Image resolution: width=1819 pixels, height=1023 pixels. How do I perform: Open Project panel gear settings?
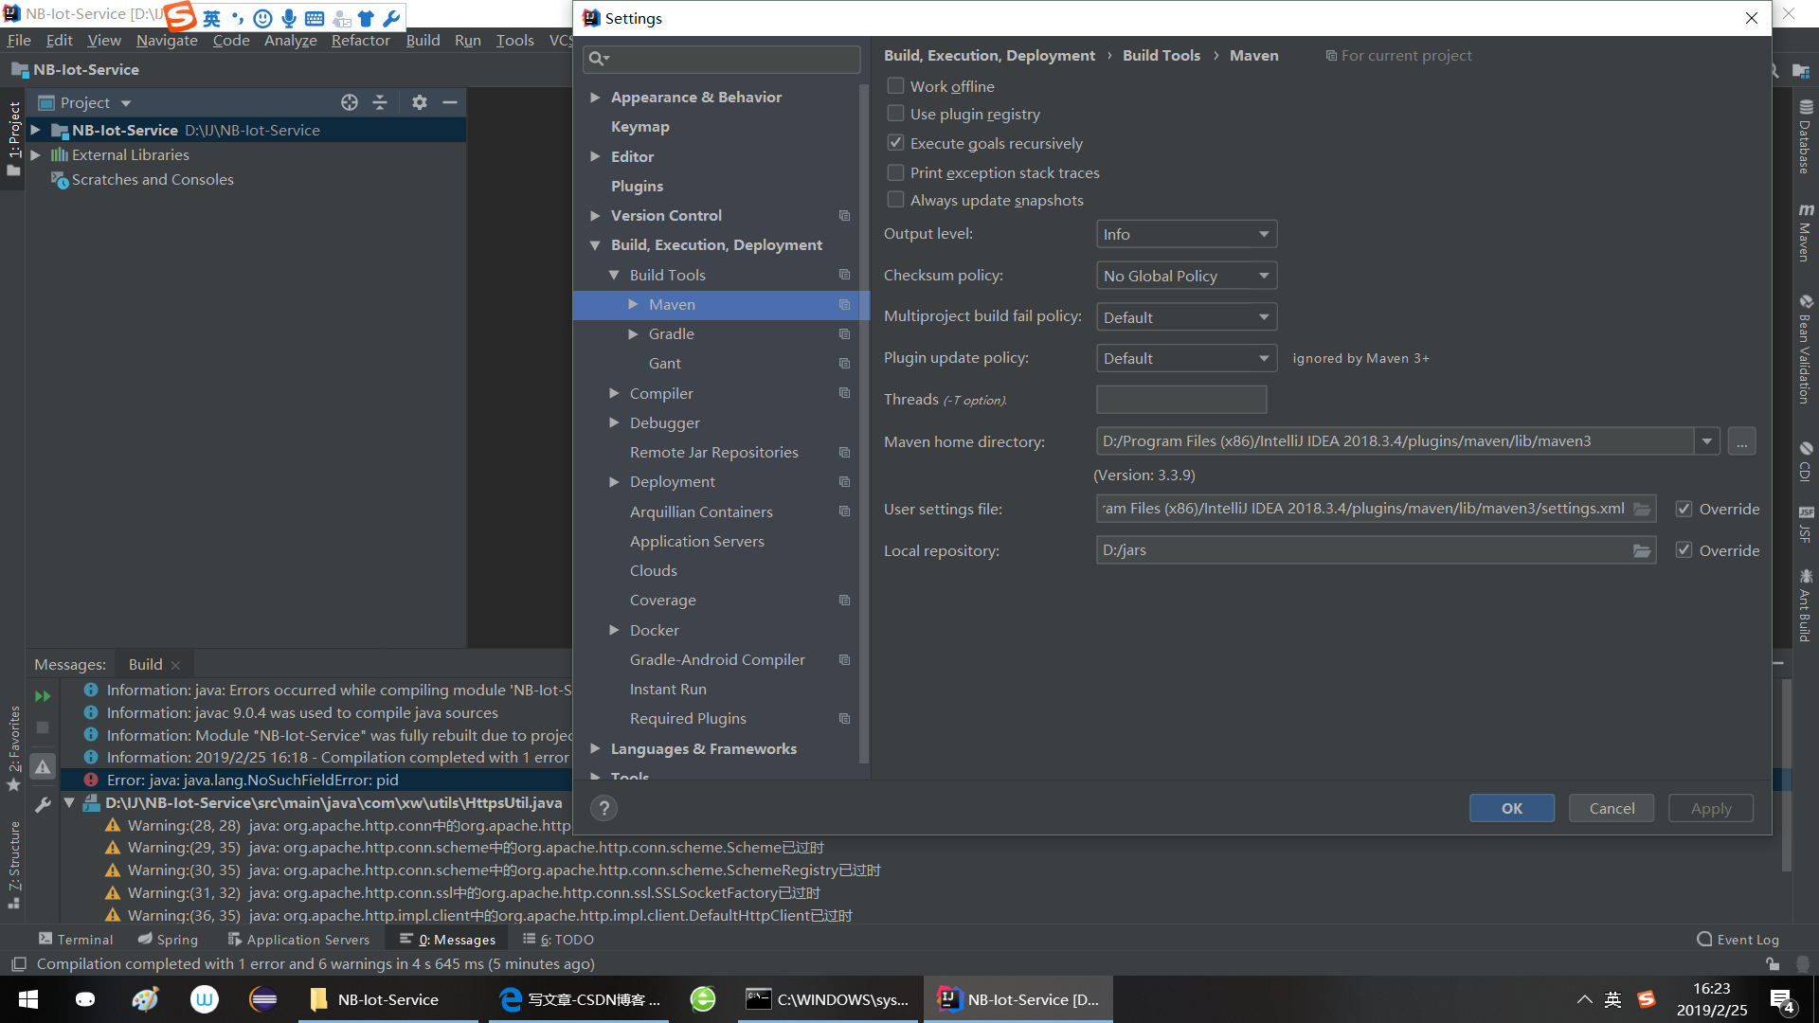coord(419,102)
